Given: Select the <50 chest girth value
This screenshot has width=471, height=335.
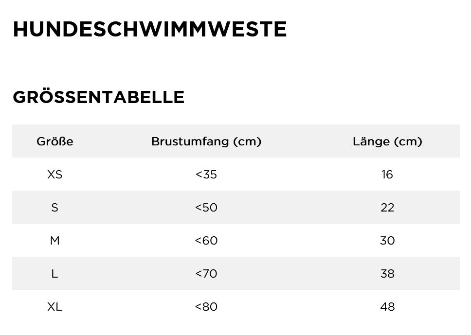Looking at the screenshot, I should coord(206,208).
